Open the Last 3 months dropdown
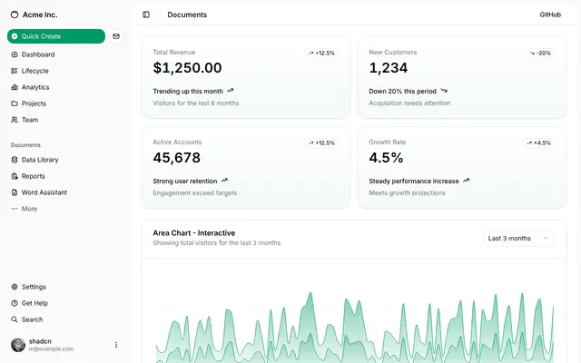Viewport: 581px width, 363px height. pyautogui.click(x=518, y=238)
